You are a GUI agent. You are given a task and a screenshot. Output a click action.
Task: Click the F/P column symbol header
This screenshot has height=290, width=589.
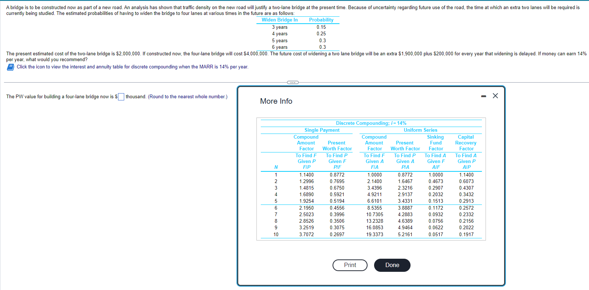pyautogui.click(x=307, y=167)
